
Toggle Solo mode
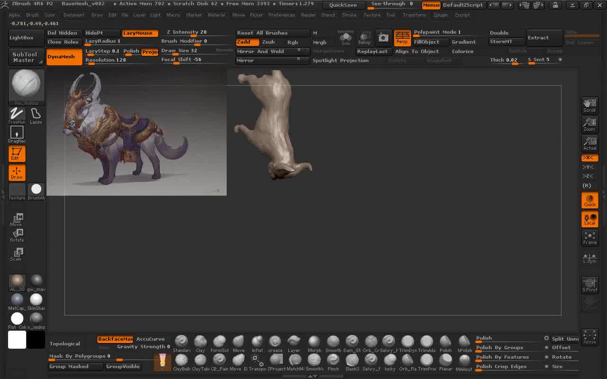346,38
